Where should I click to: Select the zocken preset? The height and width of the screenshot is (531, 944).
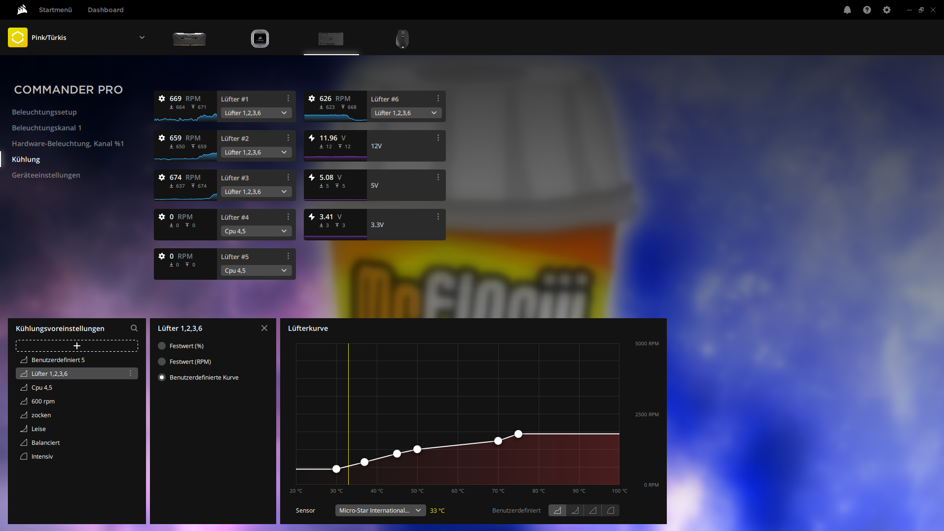coord(77,415)
